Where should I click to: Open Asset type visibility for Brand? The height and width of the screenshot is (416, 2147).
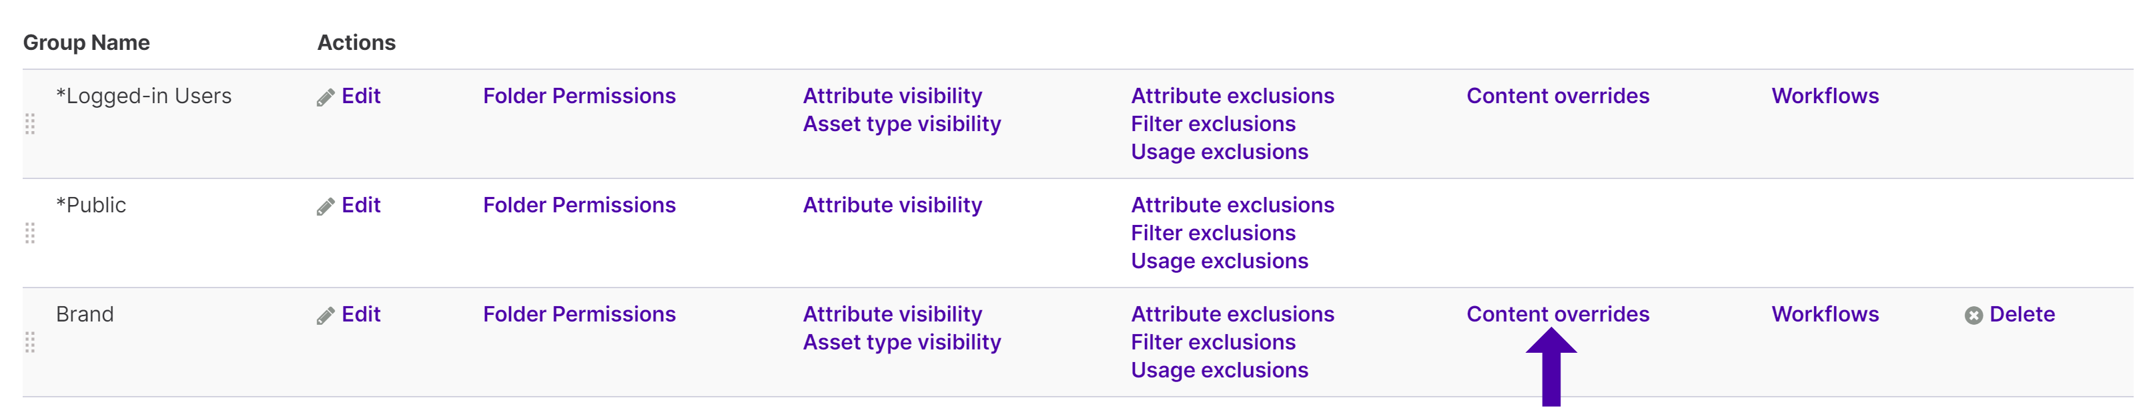click(x=902, y=343)
